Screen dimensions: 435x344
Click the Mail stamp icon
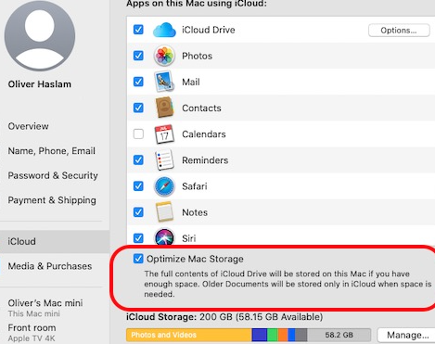pos(164,82)
